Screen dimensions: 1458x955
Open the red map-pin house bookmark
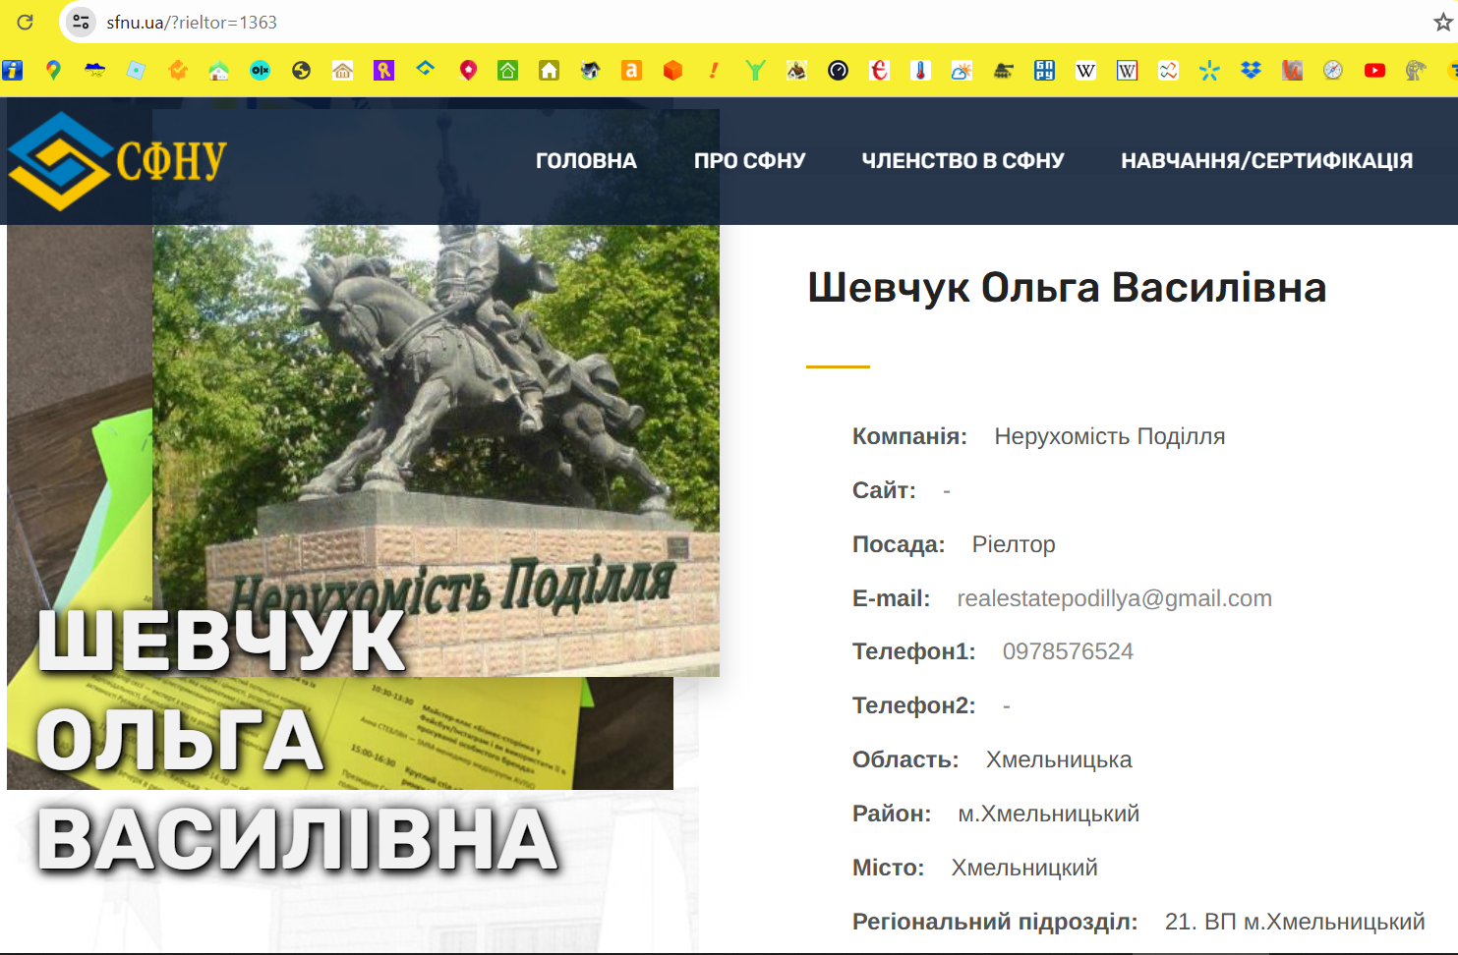coord(469,70)
